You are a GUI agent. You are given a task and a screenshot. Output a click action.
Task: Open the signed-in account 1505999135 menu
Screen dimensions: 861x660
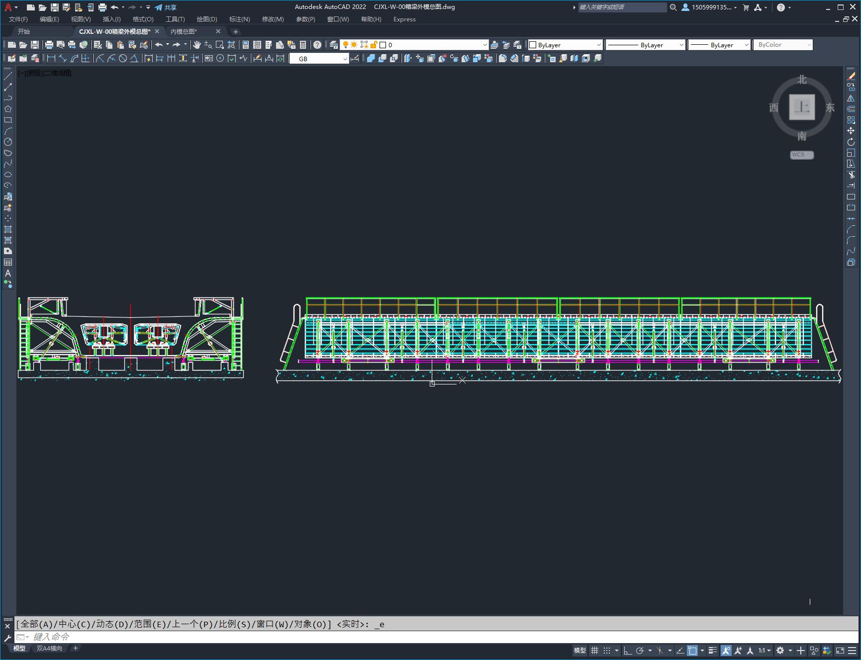[710, 7]
